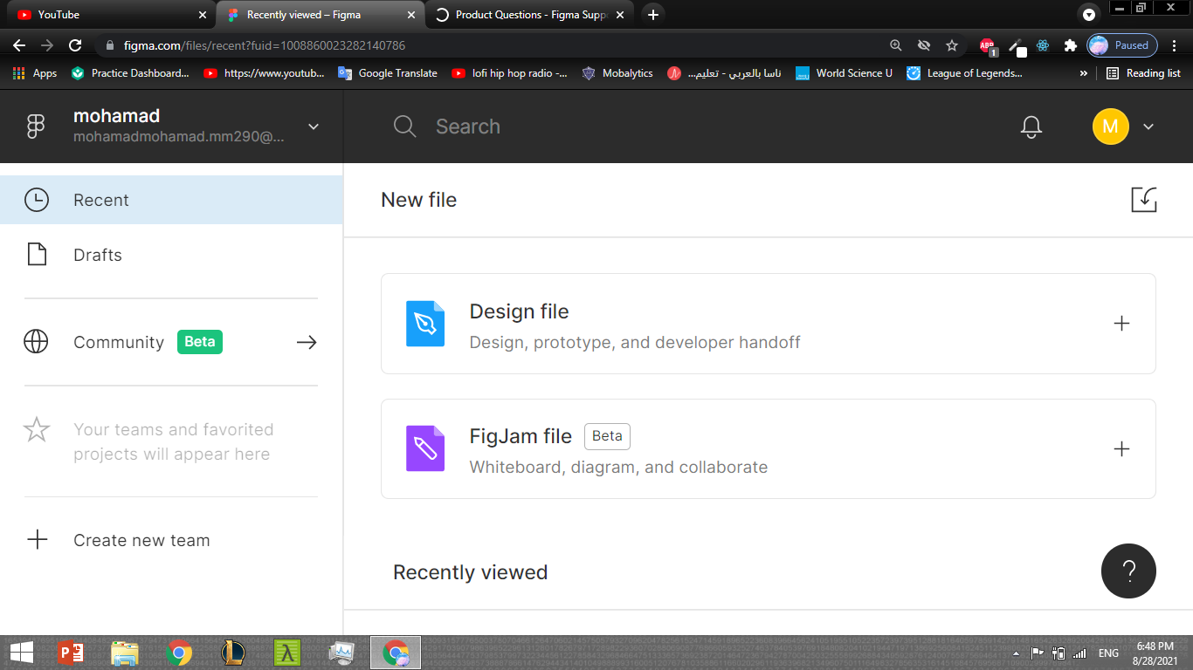The image size is (1193, 670).
Task: Open Drafts in the sidebar
Action: pyautogui.click(x=171, y=255)
